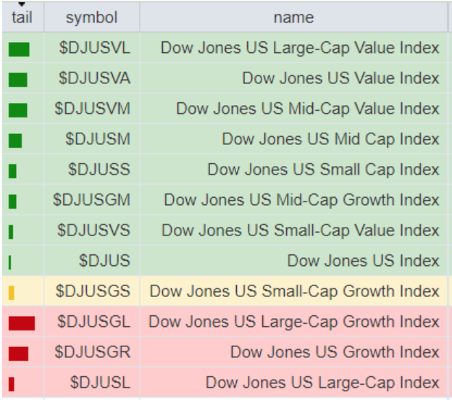Click the name column header
Screen dimensions: 452x400
[293, 17]
